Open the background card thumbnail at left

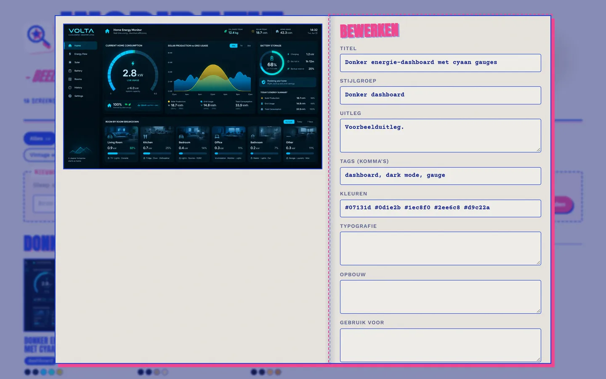point(39,295)
